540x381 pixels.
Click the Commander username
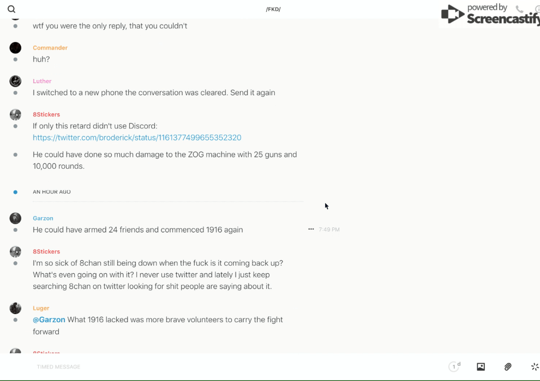coord(50,48)
